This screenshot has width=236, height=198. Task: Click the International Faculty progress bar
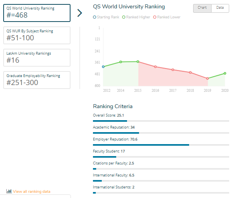click(x=161, y=181)
